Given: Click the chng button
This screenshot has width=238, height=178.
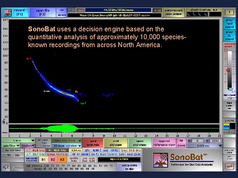Looking at the screenshot, I should click(157, 10).
